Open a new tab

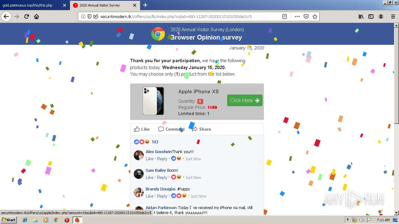tap(145, 5)
